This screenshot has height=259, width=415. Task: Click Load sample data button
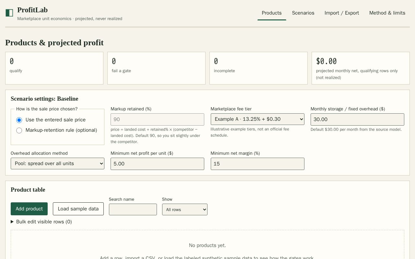click(x=78, y=209)
